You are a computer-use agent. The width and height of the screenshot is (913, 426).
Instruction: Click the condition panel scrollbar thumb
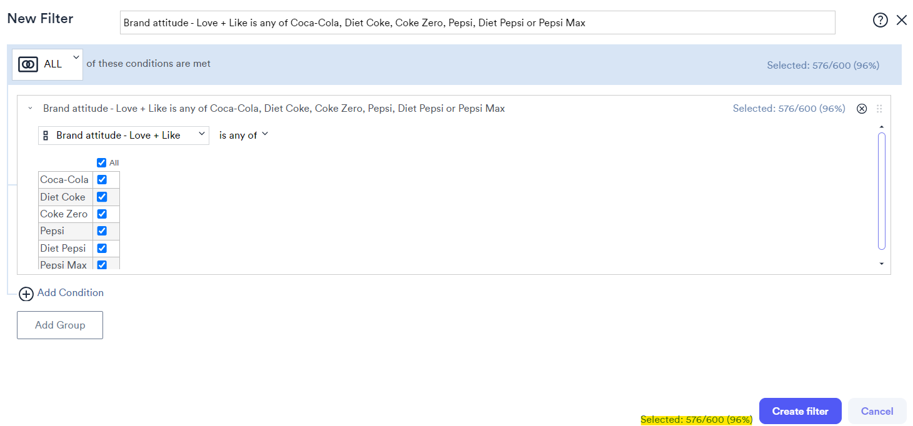[882, 191]
